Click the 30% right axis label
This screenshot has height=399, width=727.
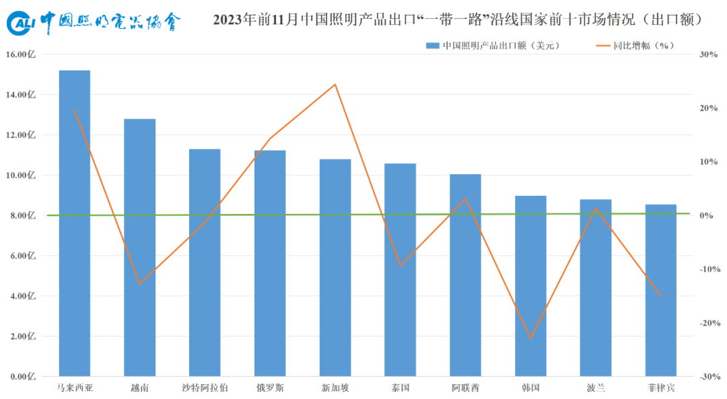coord(708,55)
